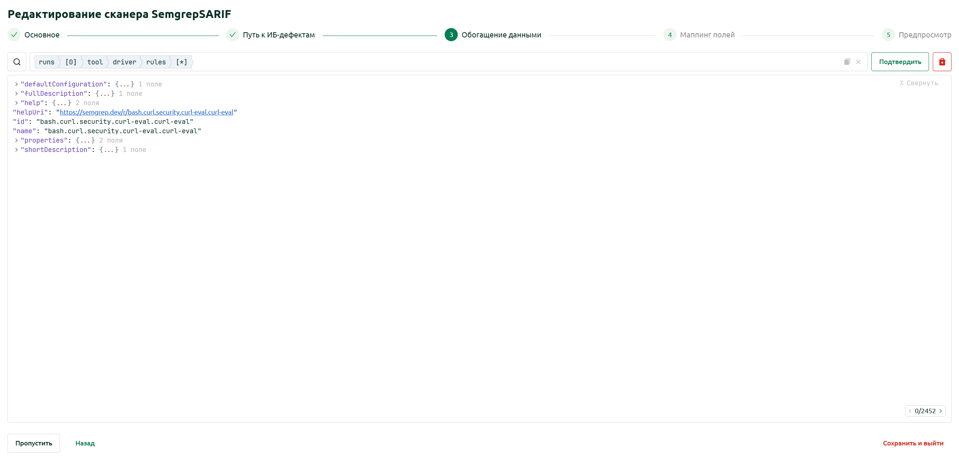Click the Основное step checkmark icon
Screen dimensions: 959x460
click(14, 35)
